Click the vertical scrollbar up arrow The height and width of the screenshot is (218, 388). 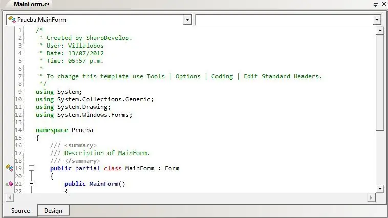380,31
